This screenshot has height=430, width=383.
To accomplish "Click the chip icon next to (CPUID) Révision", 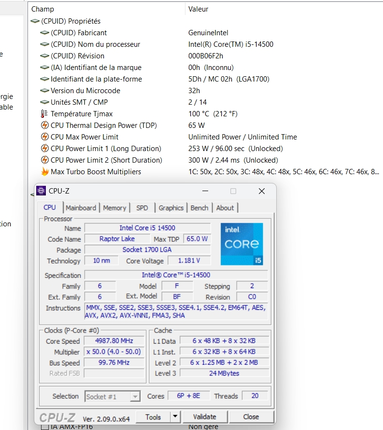I will point(44,55).
